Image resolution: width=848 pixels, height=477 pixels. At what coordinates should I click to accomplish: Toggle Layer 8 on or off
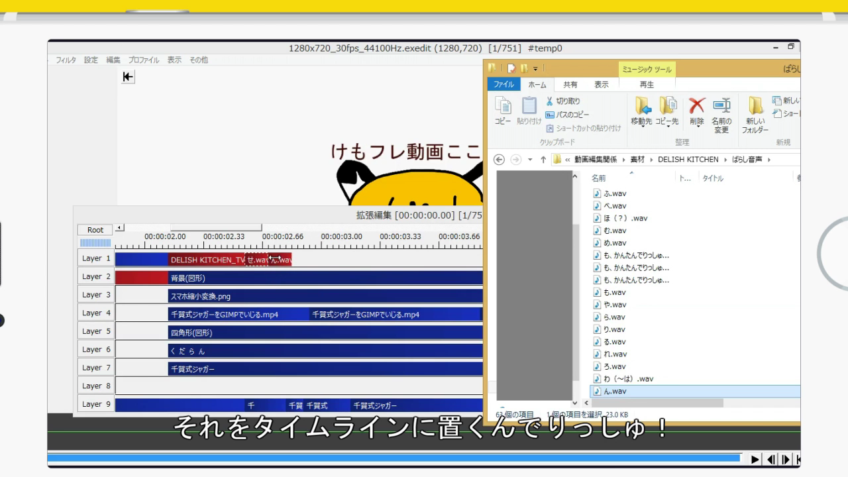tap(95, 385)
